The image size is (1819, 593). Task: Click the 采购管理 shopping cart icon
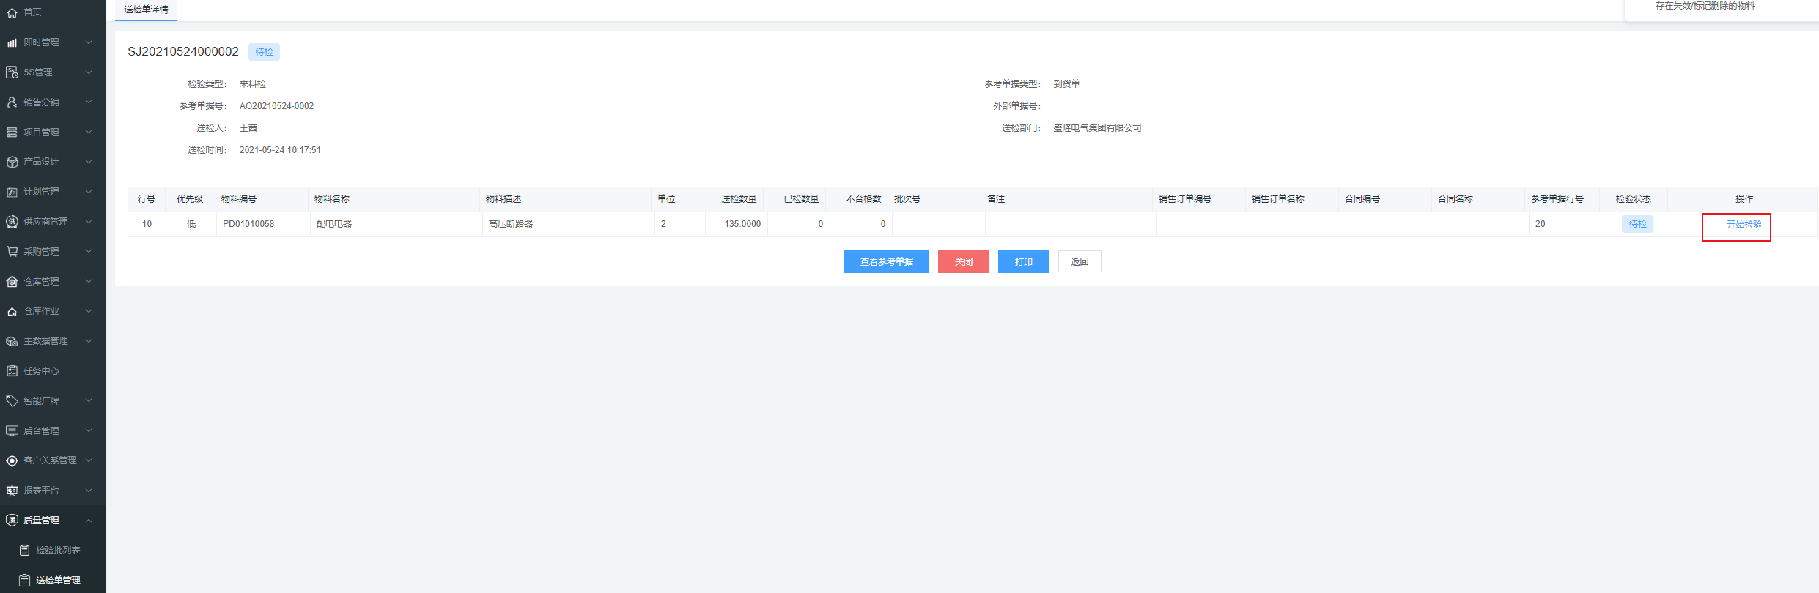pyautogui.click(x=12, y=252)
